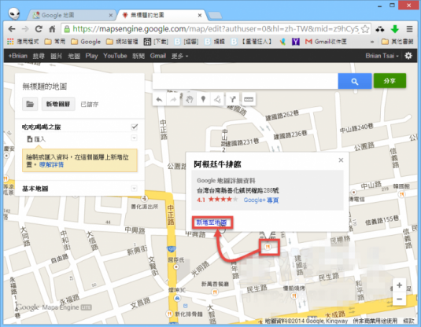This screenshot has height=327, width=421.
Task: Click the green download arrow extension
Action: 394,29
